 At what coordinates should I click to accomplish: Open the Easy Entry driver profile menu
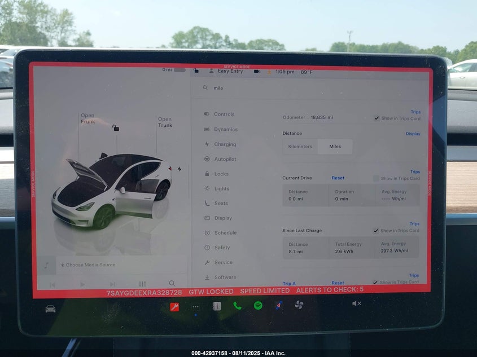point(226,72)
